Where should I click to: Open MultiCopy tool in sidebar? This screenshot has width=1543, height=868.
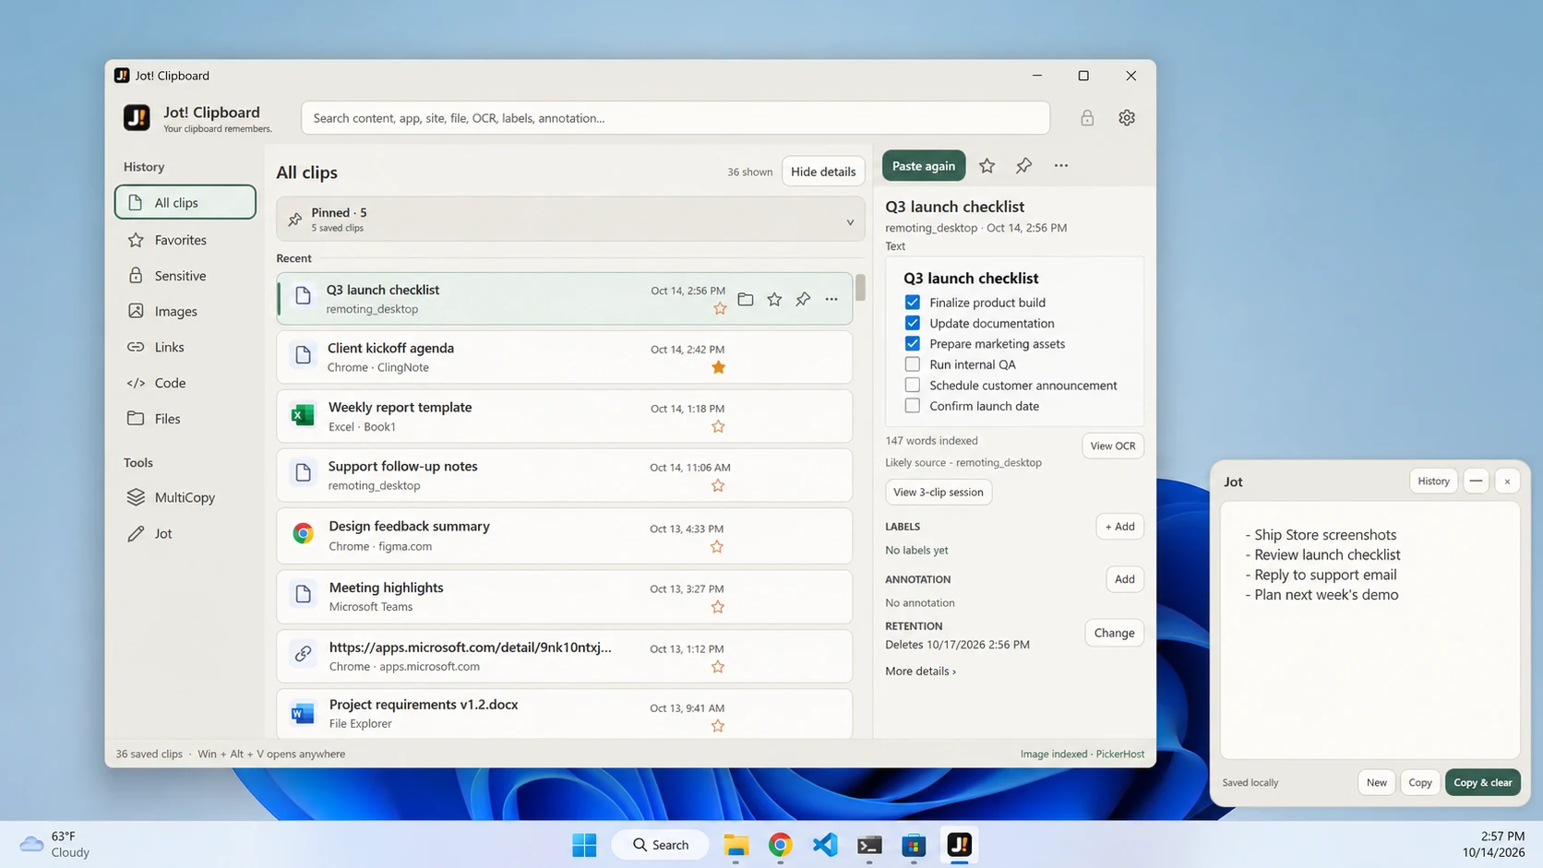185,497
